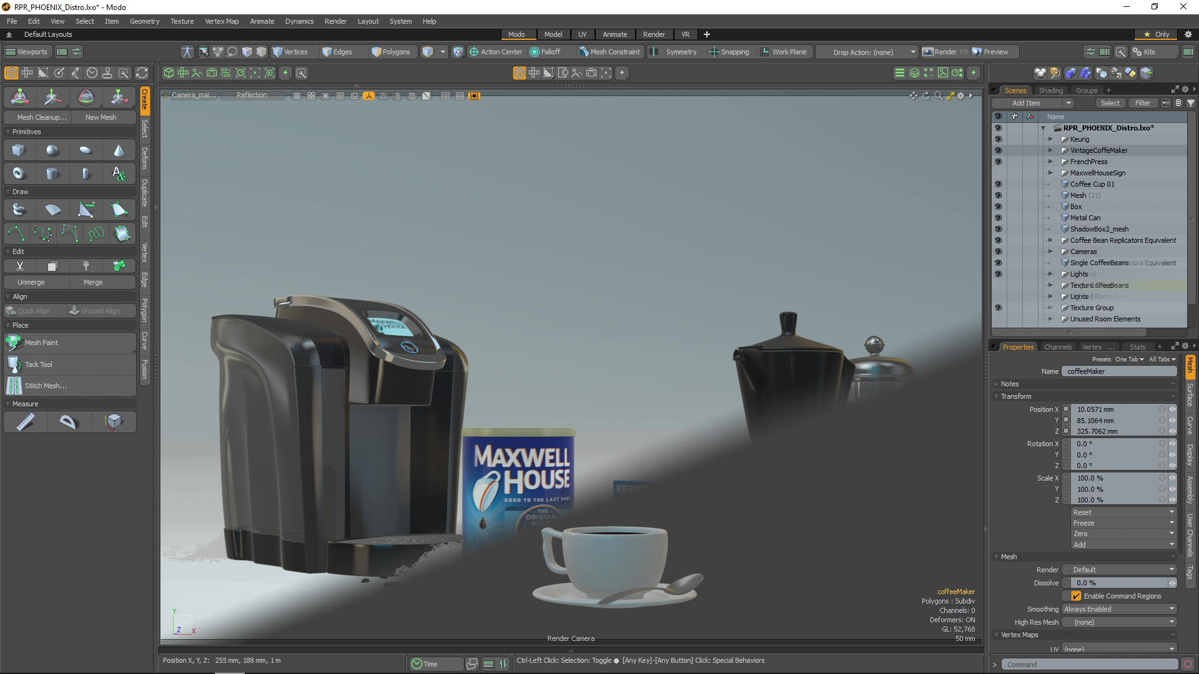The width and height of the screenshot is (1199, 674).
Task: Activate the Text primitive tool
Action: click(x=119, y=173)
